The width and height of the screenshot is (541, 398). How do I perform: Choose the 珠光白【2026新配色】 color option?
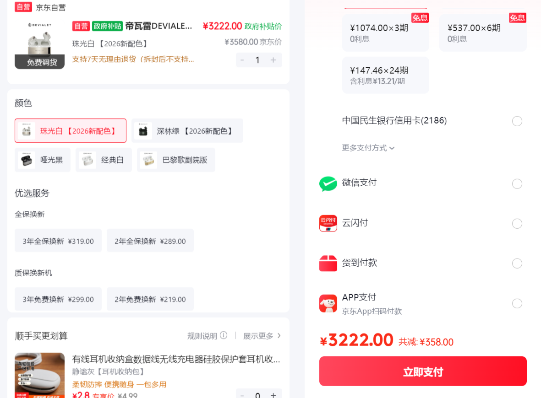(71, 130)
